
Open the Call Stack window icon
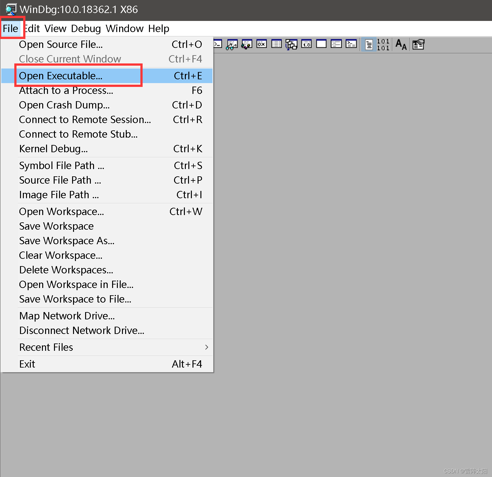(x=291, y=44)
